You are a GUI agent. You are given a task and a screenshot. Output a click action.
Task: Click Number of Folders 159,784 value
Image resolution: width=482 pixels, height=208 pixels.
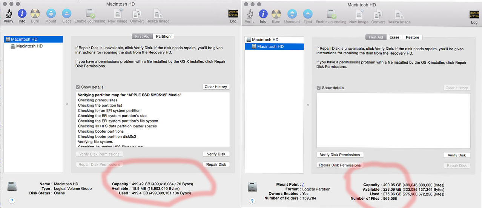(x=309, y=198)
